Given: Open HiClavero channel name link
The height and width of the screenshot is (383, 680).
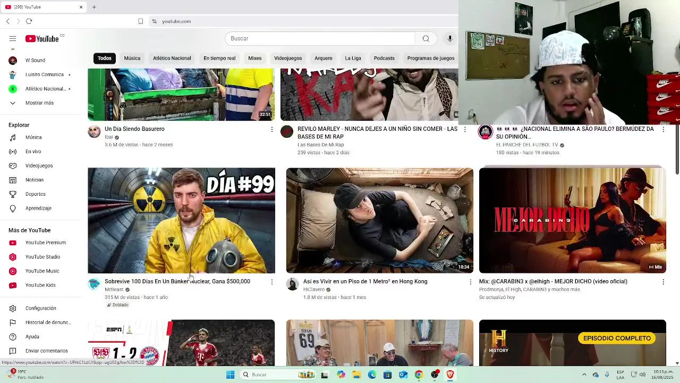Looking at the screenshot, I should [x=314, y=289].
